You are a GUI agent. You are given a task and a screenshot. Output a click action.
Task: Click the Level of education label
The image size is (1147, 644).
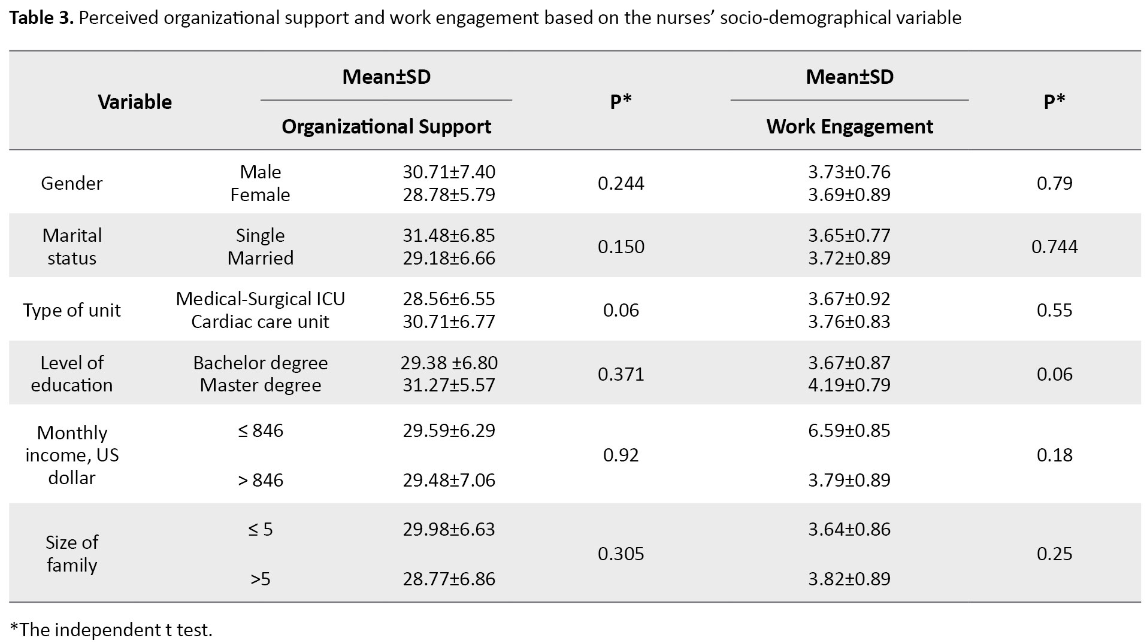click(72, 373)
